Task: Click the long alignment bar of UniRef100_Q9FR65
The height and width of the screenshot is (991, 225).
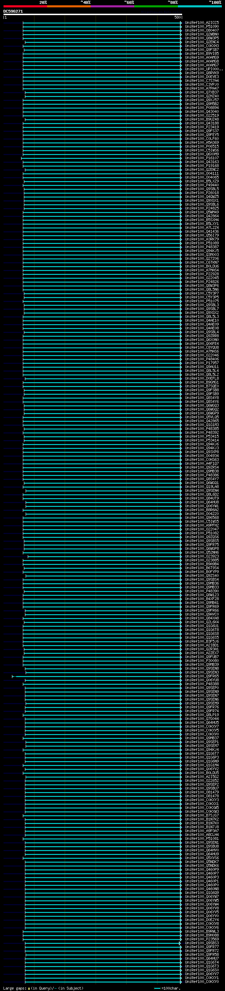Action: (x=97, y=676)
